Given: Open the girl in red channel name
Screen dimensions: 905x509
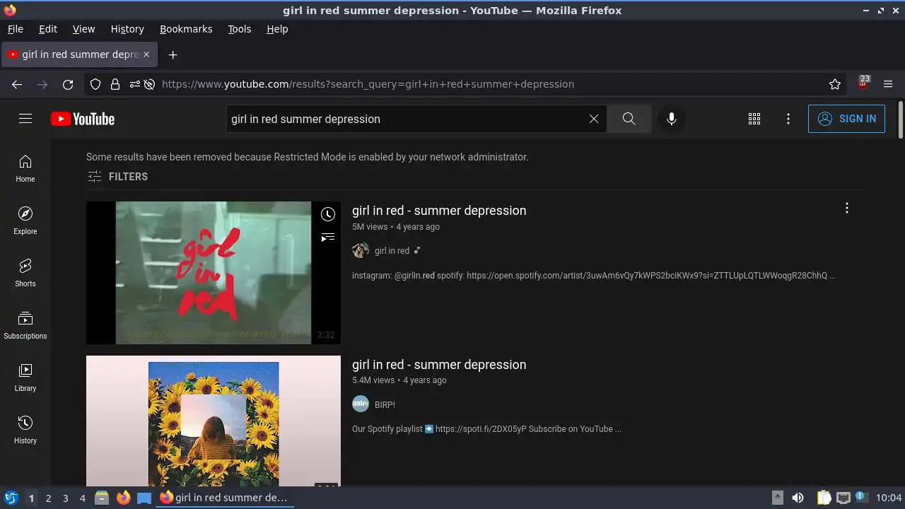Looking at the screenshot, I should [x=392, y=251].
